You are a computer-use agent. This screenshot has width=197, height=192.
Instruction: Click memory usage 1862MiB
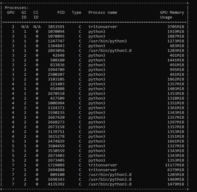(x=176, y=79)
